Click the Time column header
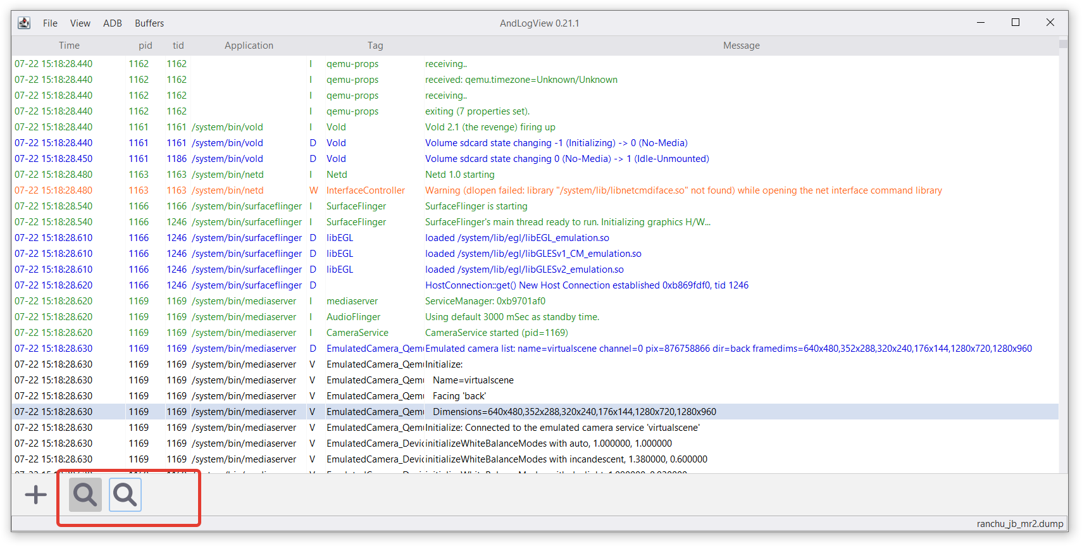Screen dimensions: 1082x546 tap(69, 46)
